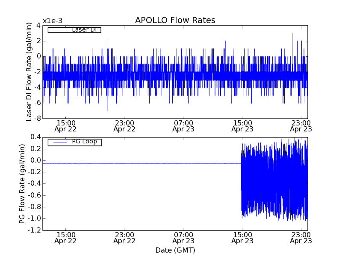Screen dimensions: 342x256
Task: Click the PG Loop legend entry
Action: (74, 142)
